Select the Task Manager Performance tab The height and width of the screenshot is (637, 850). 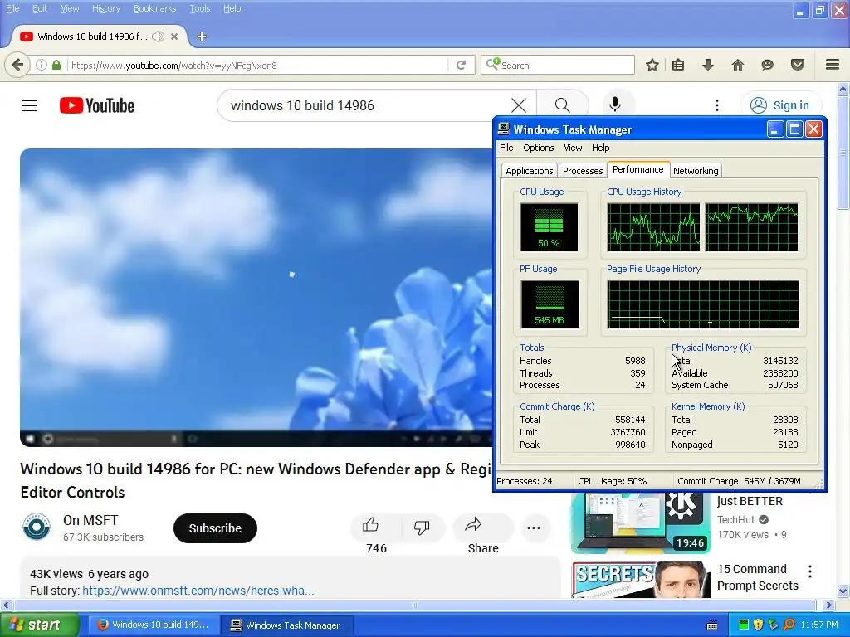pyautogui.click(x=638, y=169)
